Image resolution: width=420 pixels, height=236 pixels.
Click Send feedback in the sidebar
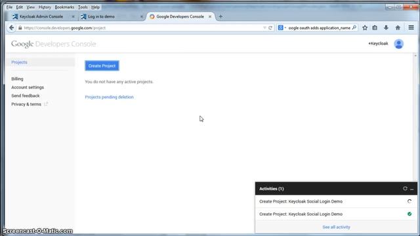click(26, 96)
